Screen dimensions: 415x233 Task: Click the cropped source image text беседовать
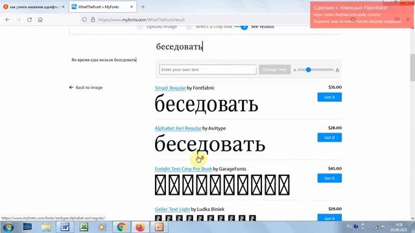pos(180,47)
